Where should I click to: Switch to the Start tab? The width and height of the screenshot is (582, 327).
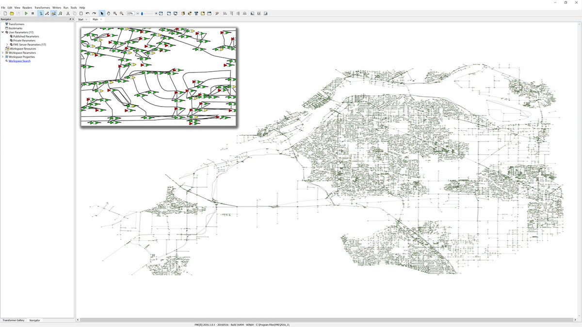(81, 19)
